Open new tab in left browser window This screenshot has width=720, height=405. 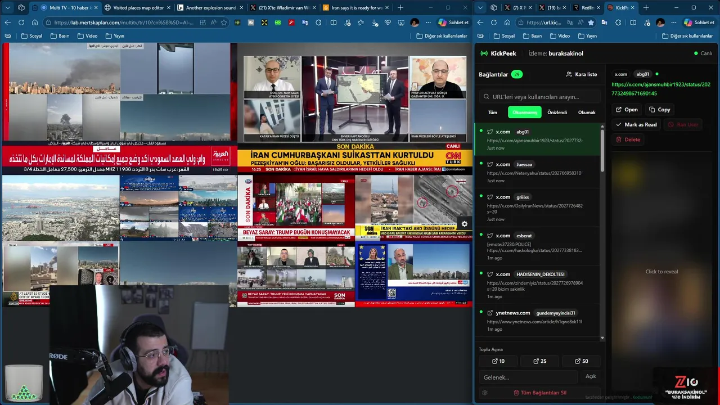(x=400, y=8)
